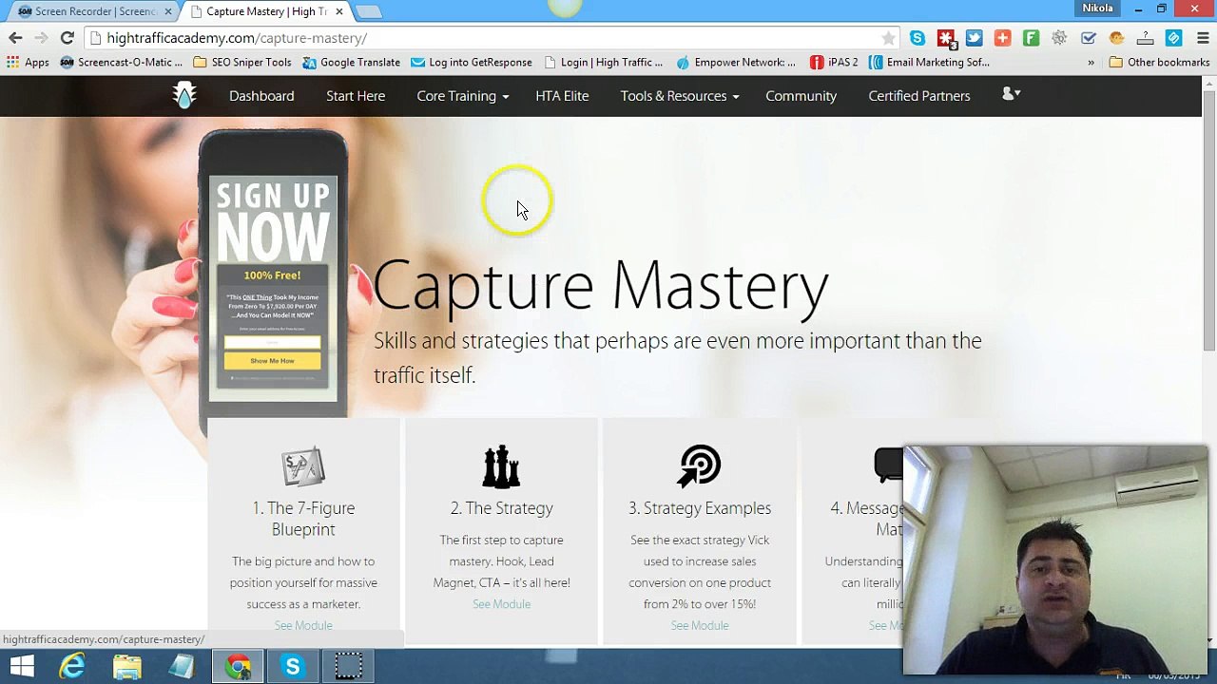Click the browser Forward arrow
This screenshot has height=684, width=1217.
click(x=41, y=38)
